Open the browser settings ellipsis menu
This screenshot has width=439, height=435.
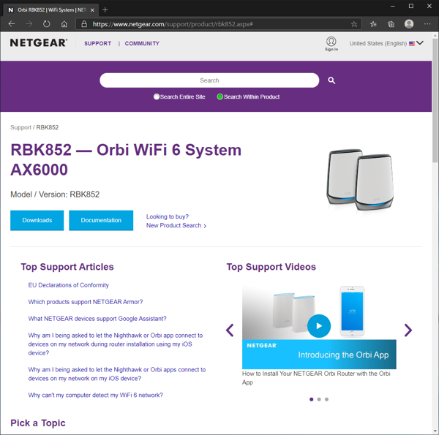pos(427,24)
